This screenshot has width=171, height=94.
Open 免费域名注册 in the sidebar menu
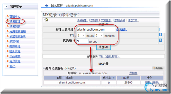click(17, 31)
